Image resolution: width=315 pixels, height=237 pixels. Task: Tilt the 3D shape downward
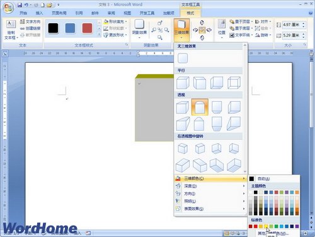pos(202,38)
